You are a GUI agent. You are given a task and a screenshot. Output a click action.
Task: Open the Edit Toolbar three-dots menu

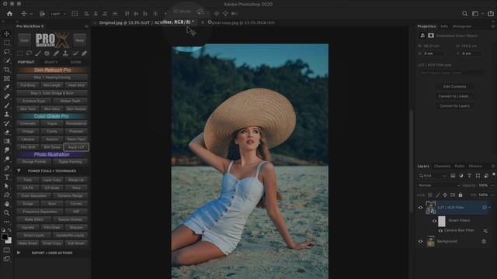point(7,222)
